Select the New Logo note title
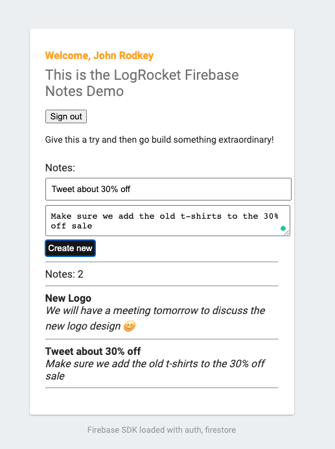 point(68,298)
